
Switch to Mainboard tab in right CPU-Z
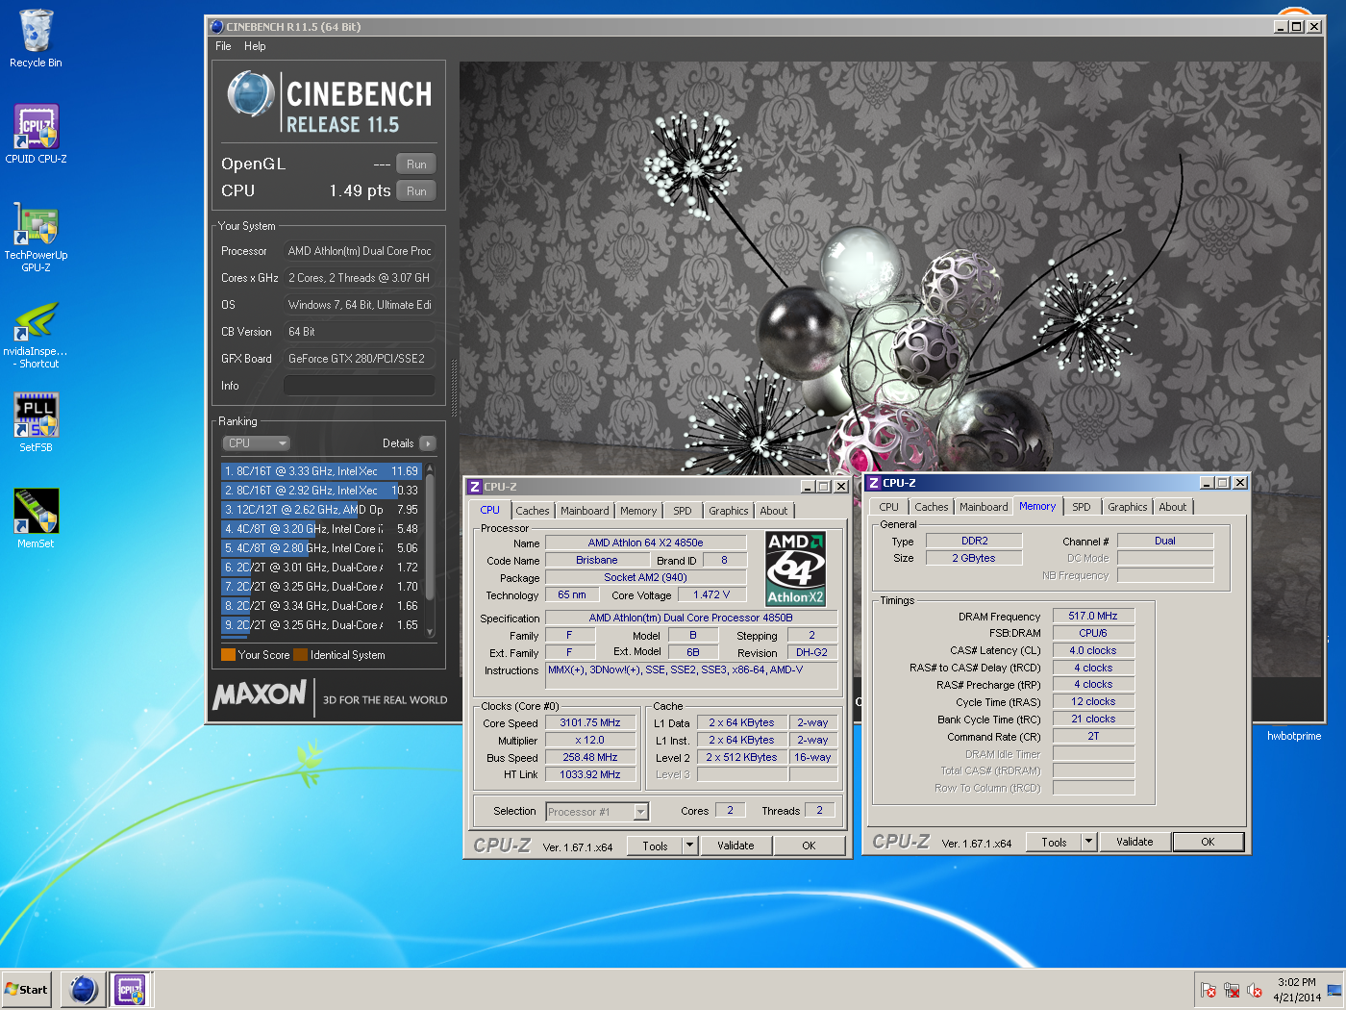click(x=984, y=507)
